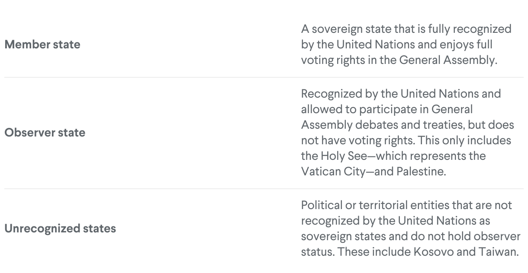Click the line "Recognized by the United Nations and"
This screenshot has height=273, width=528.
click(x=401, y=94)
